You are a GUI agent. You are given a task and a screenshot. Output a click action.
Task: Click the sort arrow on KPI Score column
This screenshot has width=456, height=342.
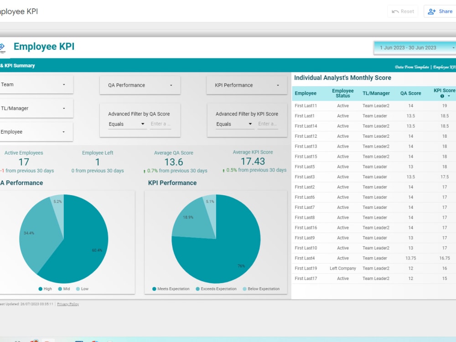pyautogui.click(x=449, y=96)
